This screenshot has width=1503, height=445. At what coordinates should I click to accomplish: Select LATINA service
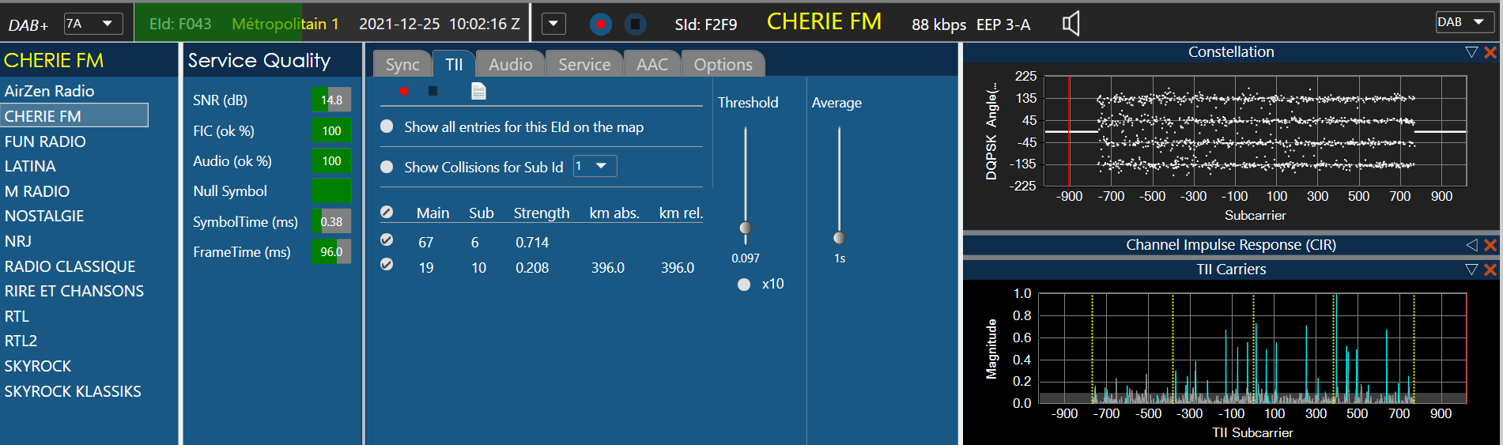(30, 166)
